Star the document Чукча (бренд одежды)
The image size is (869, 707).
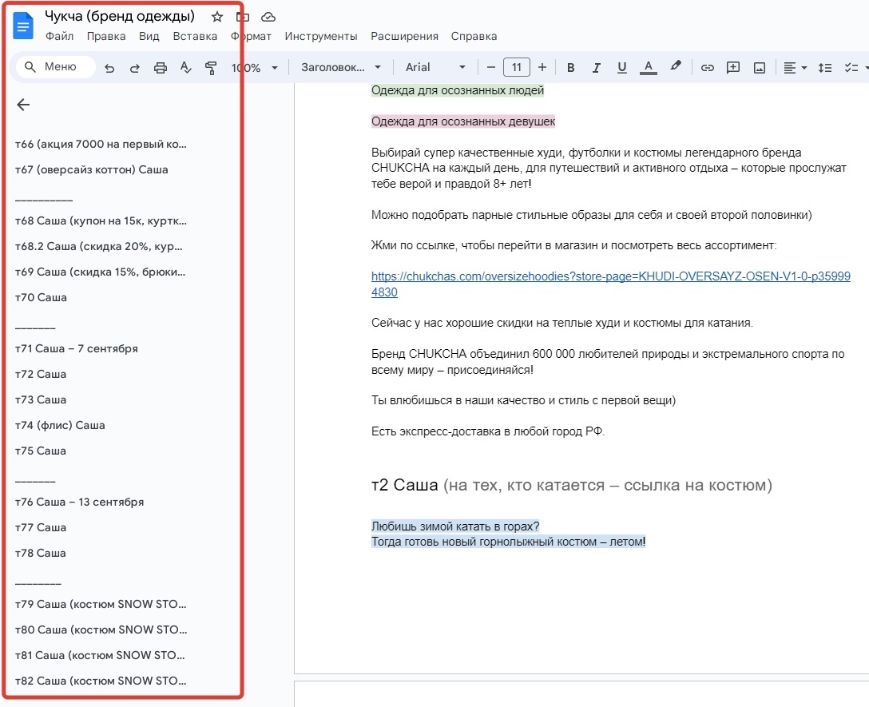(x=216, y=17)
